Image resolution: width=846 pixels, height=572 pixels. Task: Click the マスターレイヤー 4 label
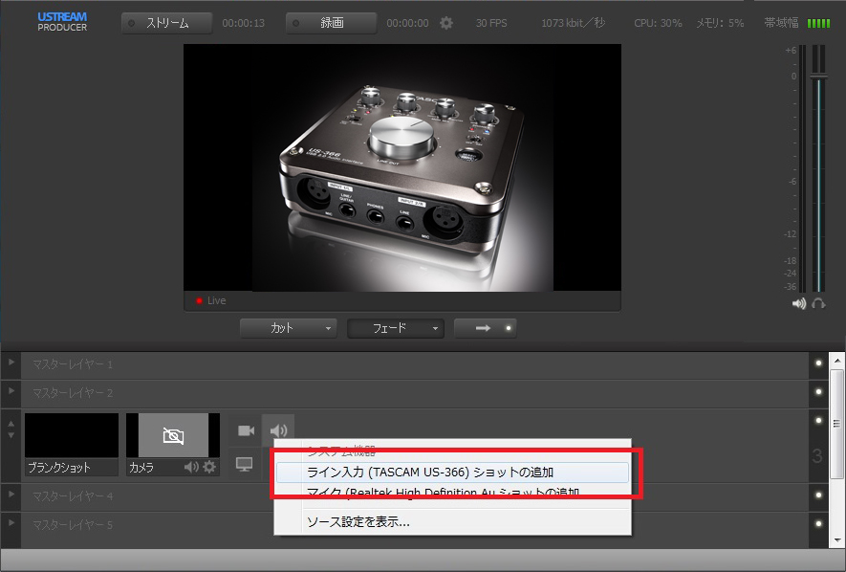(x=73, y=495)
